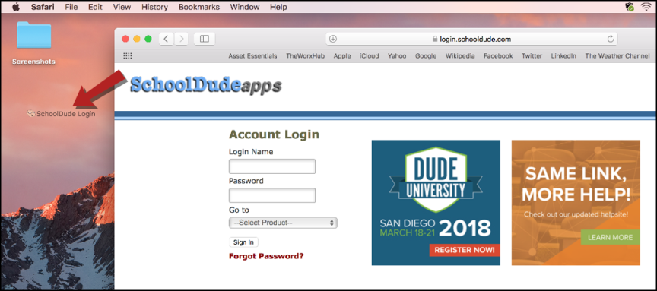Click the security shield menu bar icon
The height and width of the screenshot is (291, 657).
click(x=630, y=7)
